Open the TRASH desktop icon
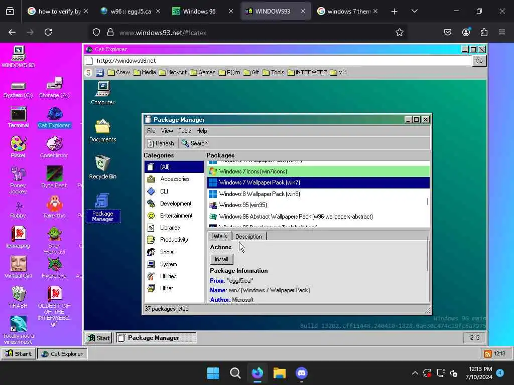 click(19, 297)
